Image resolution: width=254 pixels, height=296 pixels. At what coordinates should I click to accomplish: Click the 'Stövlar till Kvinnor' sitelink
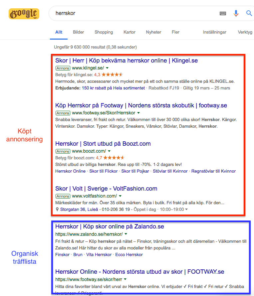[x=170, y=171]
